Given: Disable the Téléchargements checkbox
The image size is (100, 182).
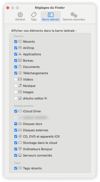Looking at the screenshot, I should (16, 73).
